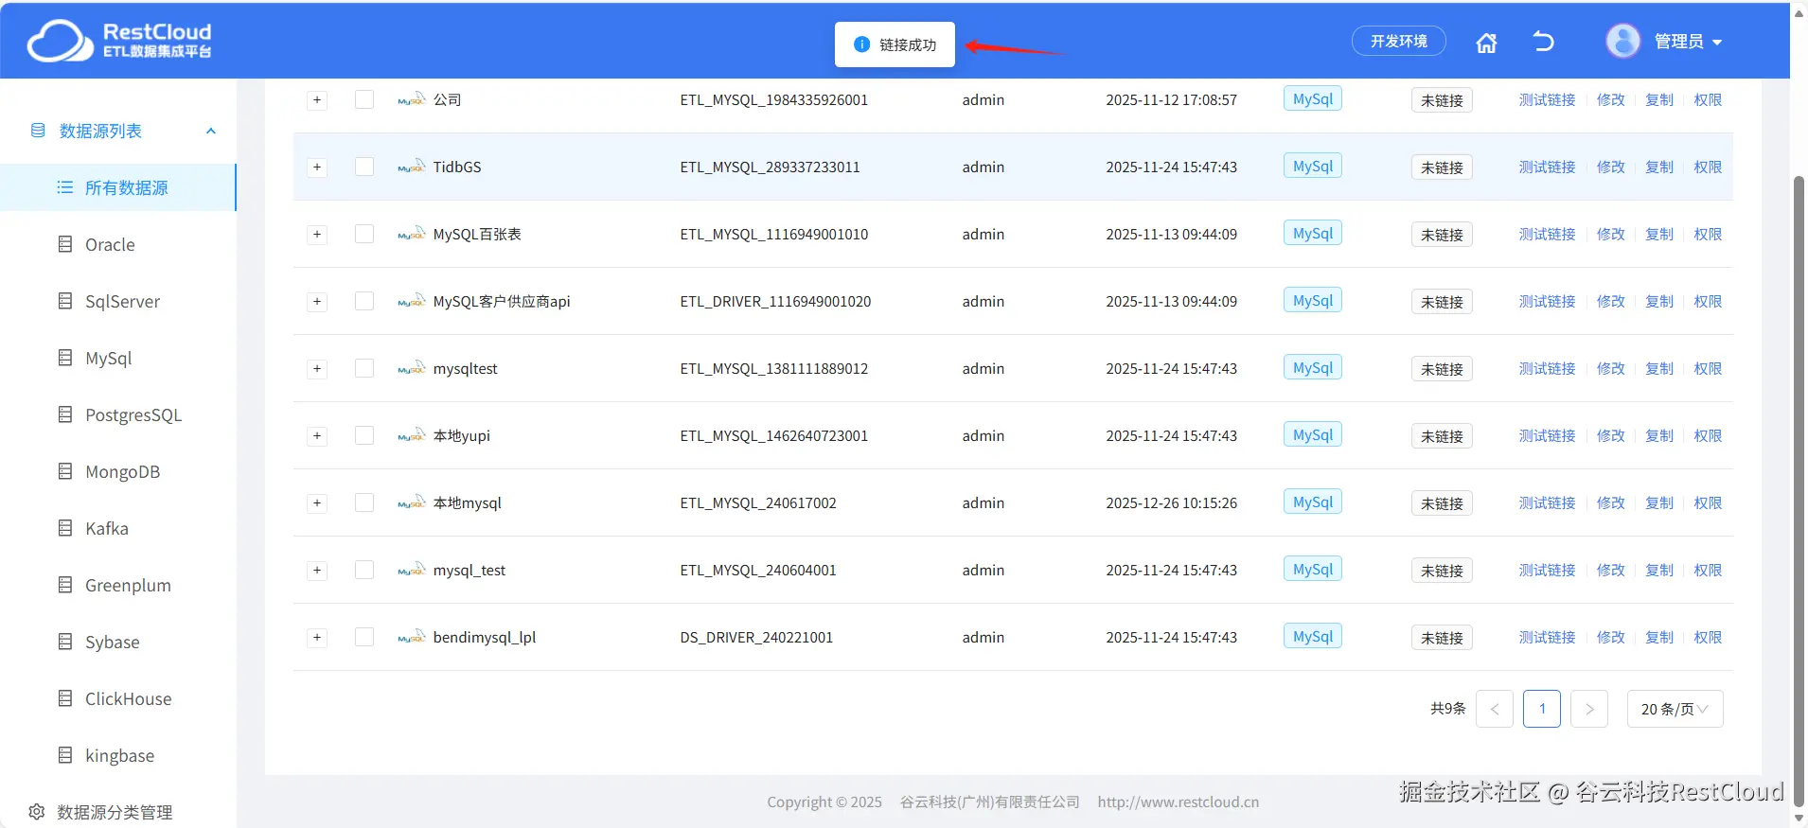Click the Kafka sidebar icon
This screenshot has height=828, width=1808.
[65, 528]
